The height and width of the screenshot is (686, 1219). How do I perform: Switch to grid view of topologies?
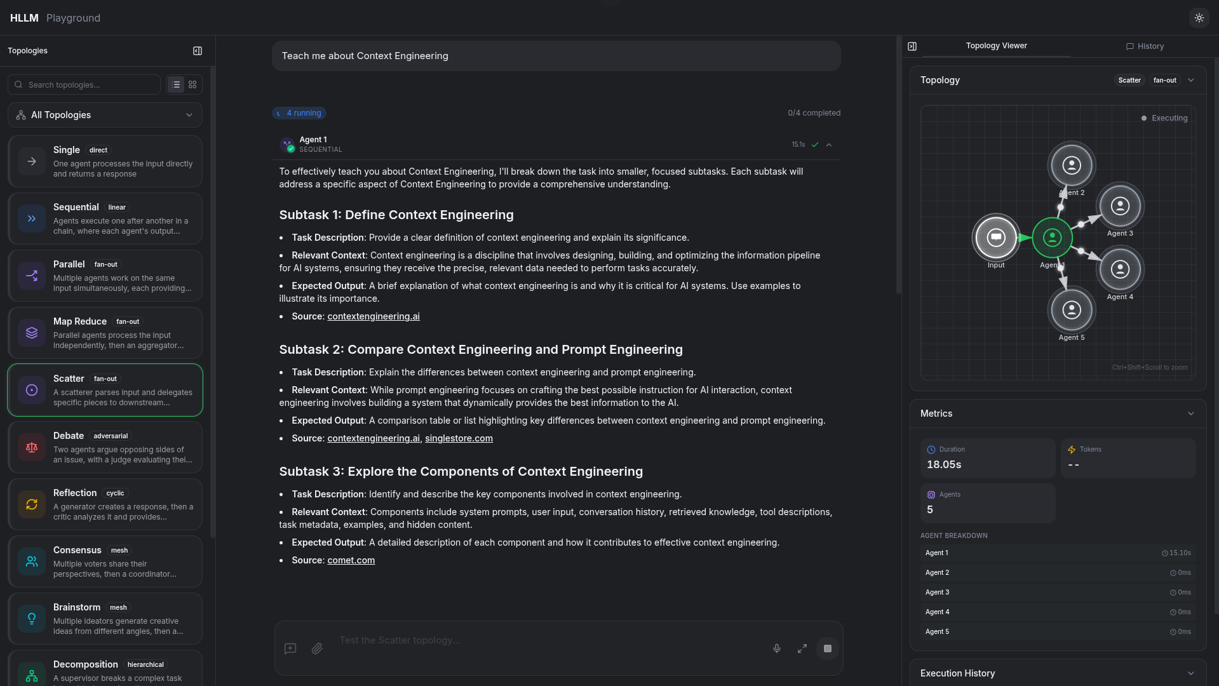click(x=192, y=84)
